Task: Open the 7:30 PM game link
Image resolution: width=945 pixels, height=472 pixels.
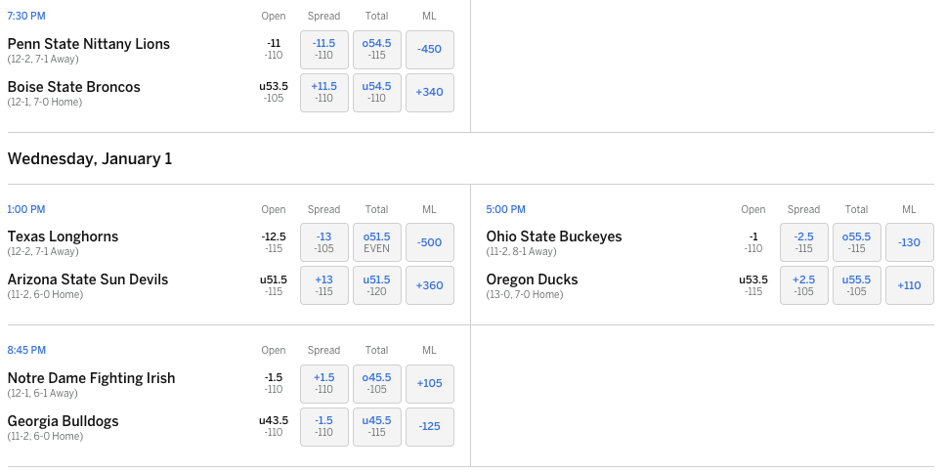Action: pos(26,17)
